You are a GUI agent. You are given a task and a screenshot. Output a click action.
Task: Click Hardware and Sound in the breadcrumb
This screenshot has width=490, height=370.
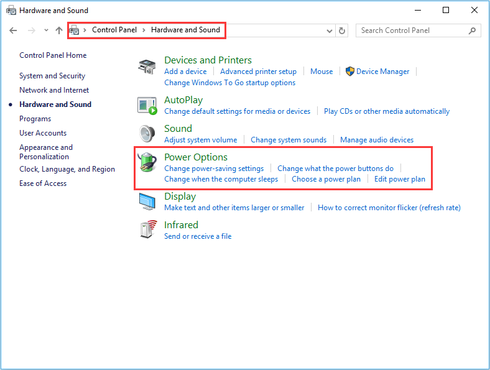tap(185, 30)
